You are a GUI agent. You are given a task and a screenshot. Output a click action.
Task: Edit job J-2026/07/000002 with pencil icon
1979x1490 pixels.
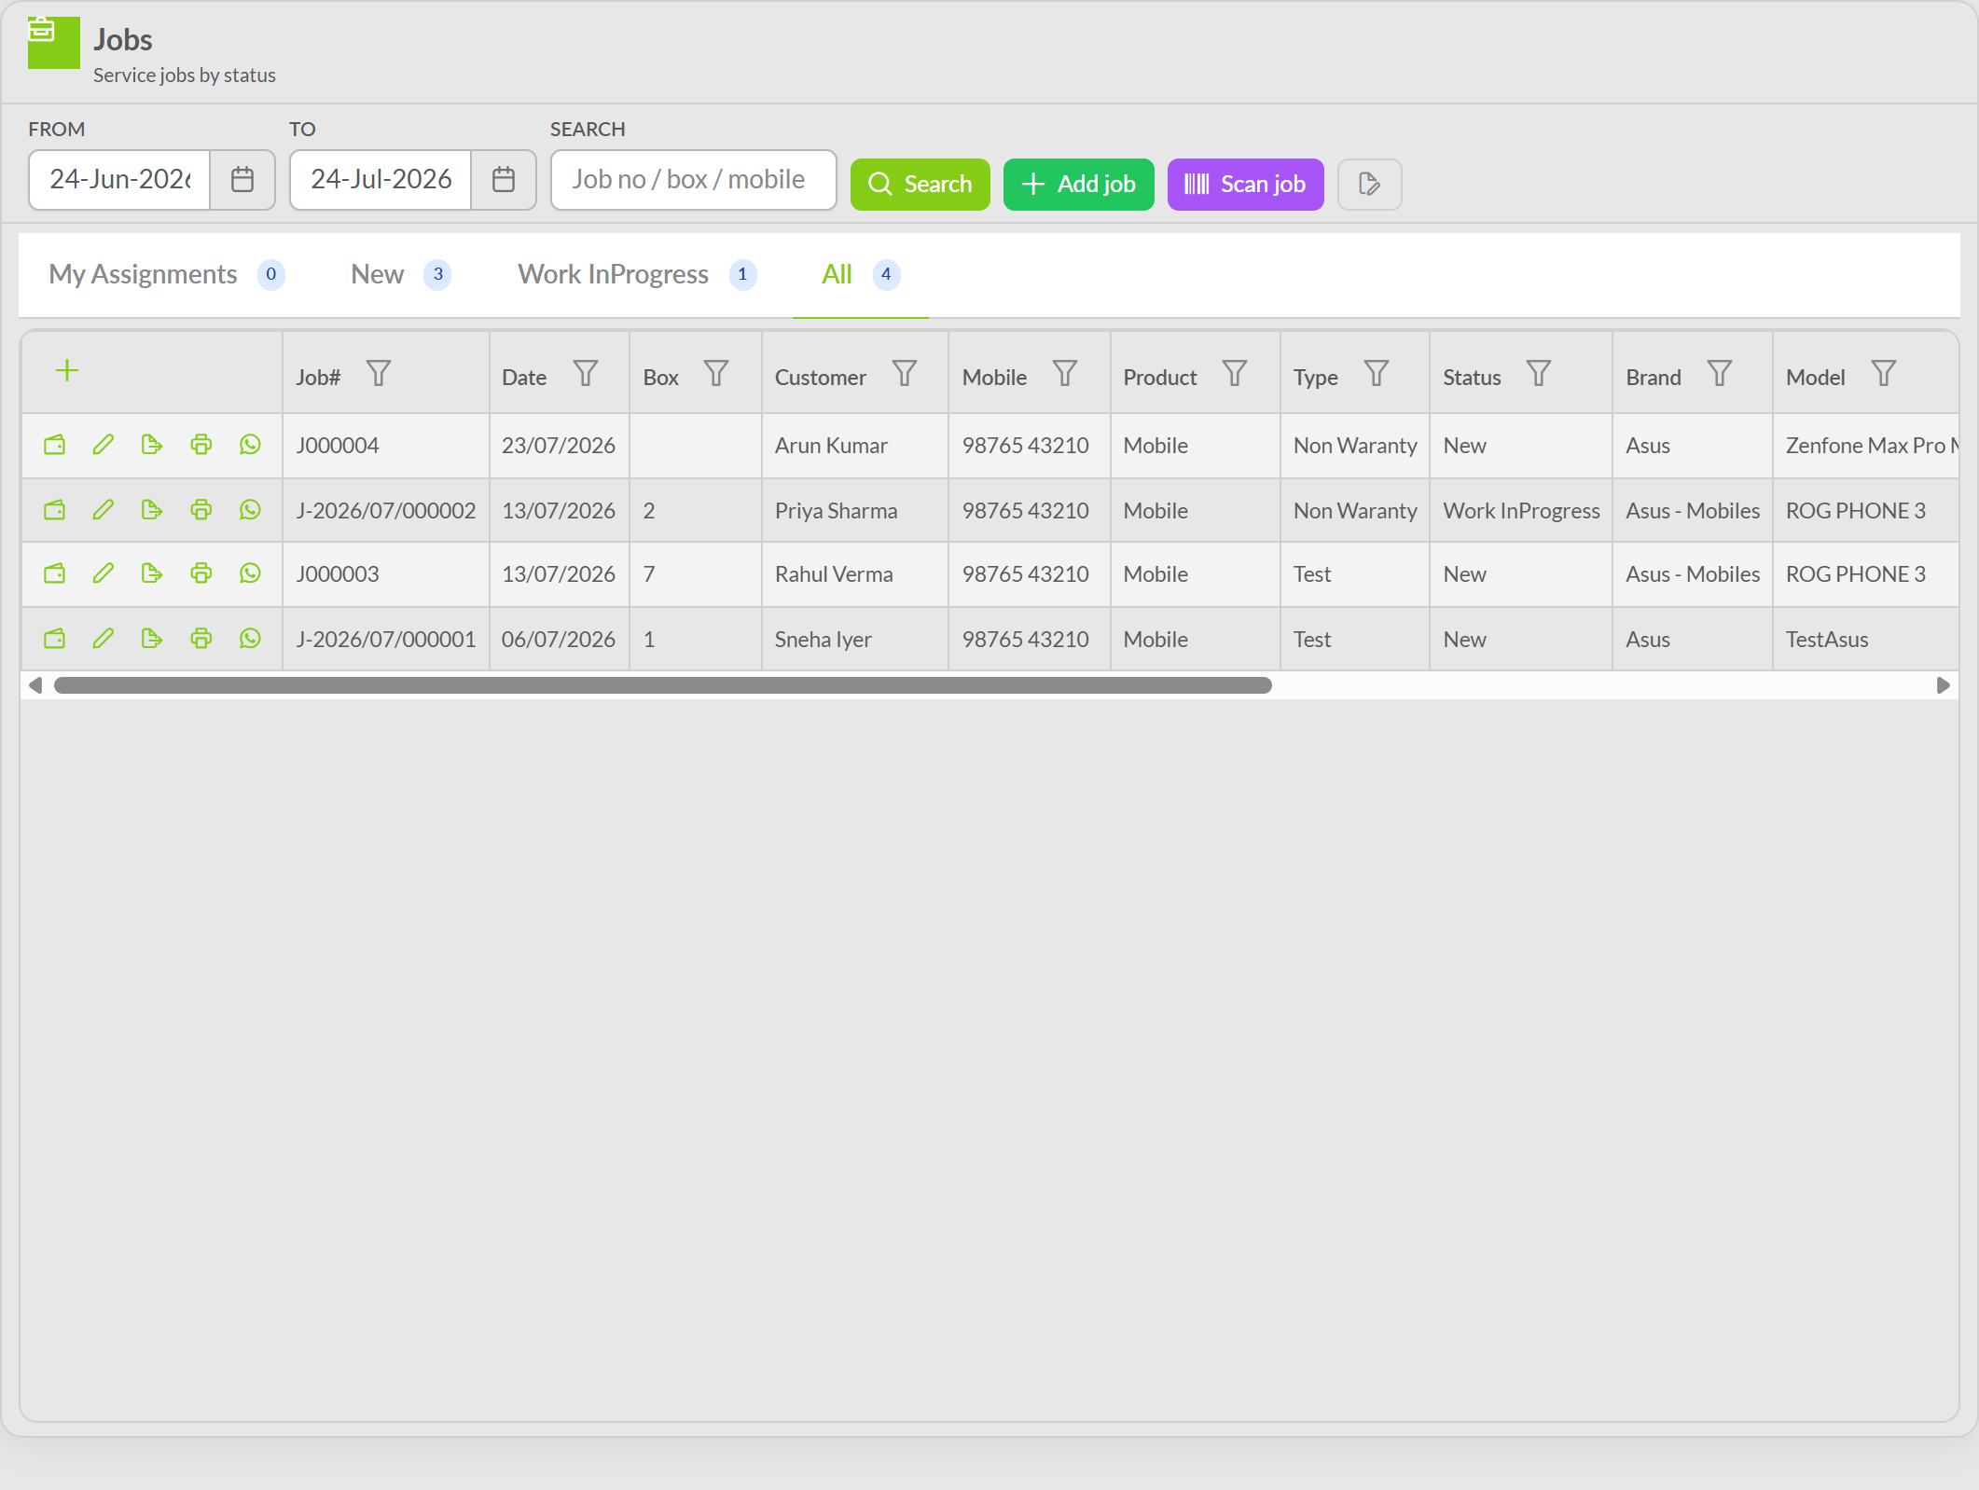pos(104,510)
